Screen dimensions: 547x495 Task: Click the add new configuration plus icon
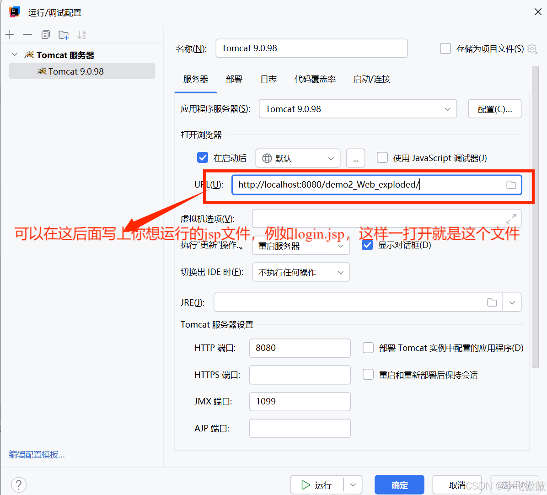(x=10, y=34)
